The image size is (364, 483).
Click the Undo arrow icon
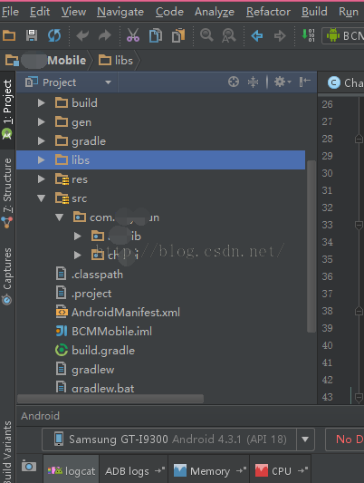pyautogui.click(x=82, y=35)
